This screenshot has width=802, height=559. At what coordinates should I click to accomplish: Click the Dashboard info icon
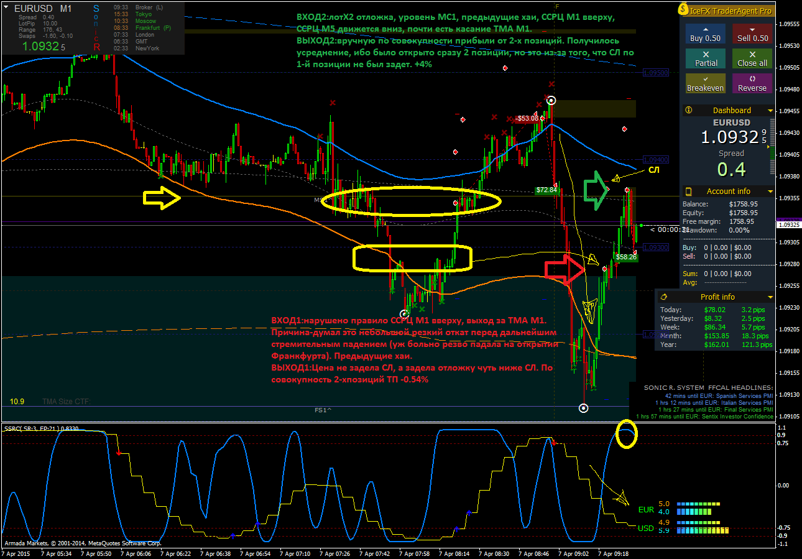tap(688, 110)
